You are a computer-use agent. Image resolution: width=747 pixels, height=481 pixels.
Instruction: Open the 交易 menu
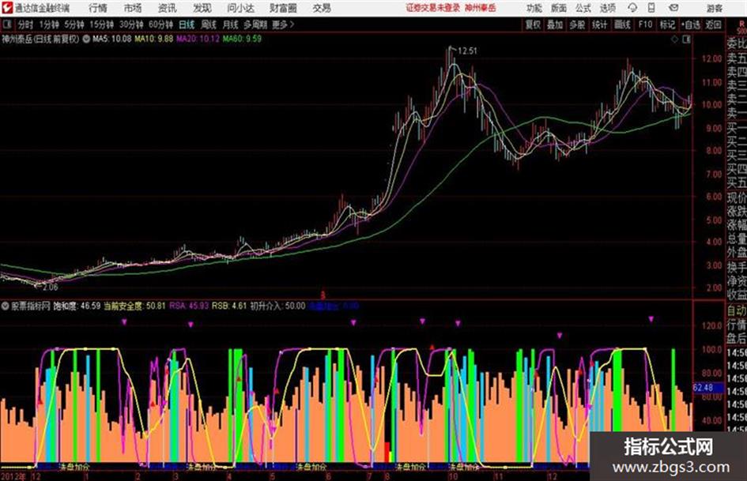point(322,8)
